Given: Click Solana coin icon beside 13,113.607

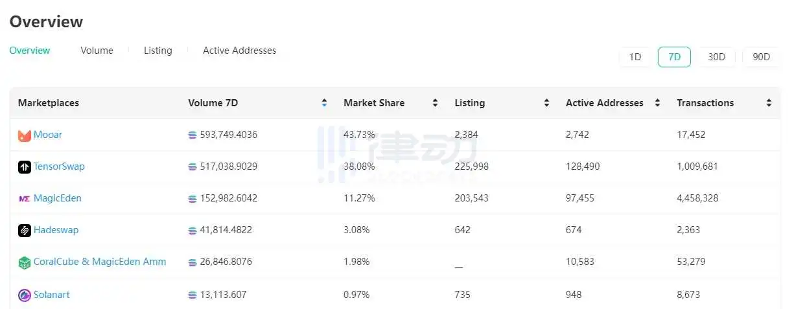Looking at the screenshot, I should pos(192,295).
